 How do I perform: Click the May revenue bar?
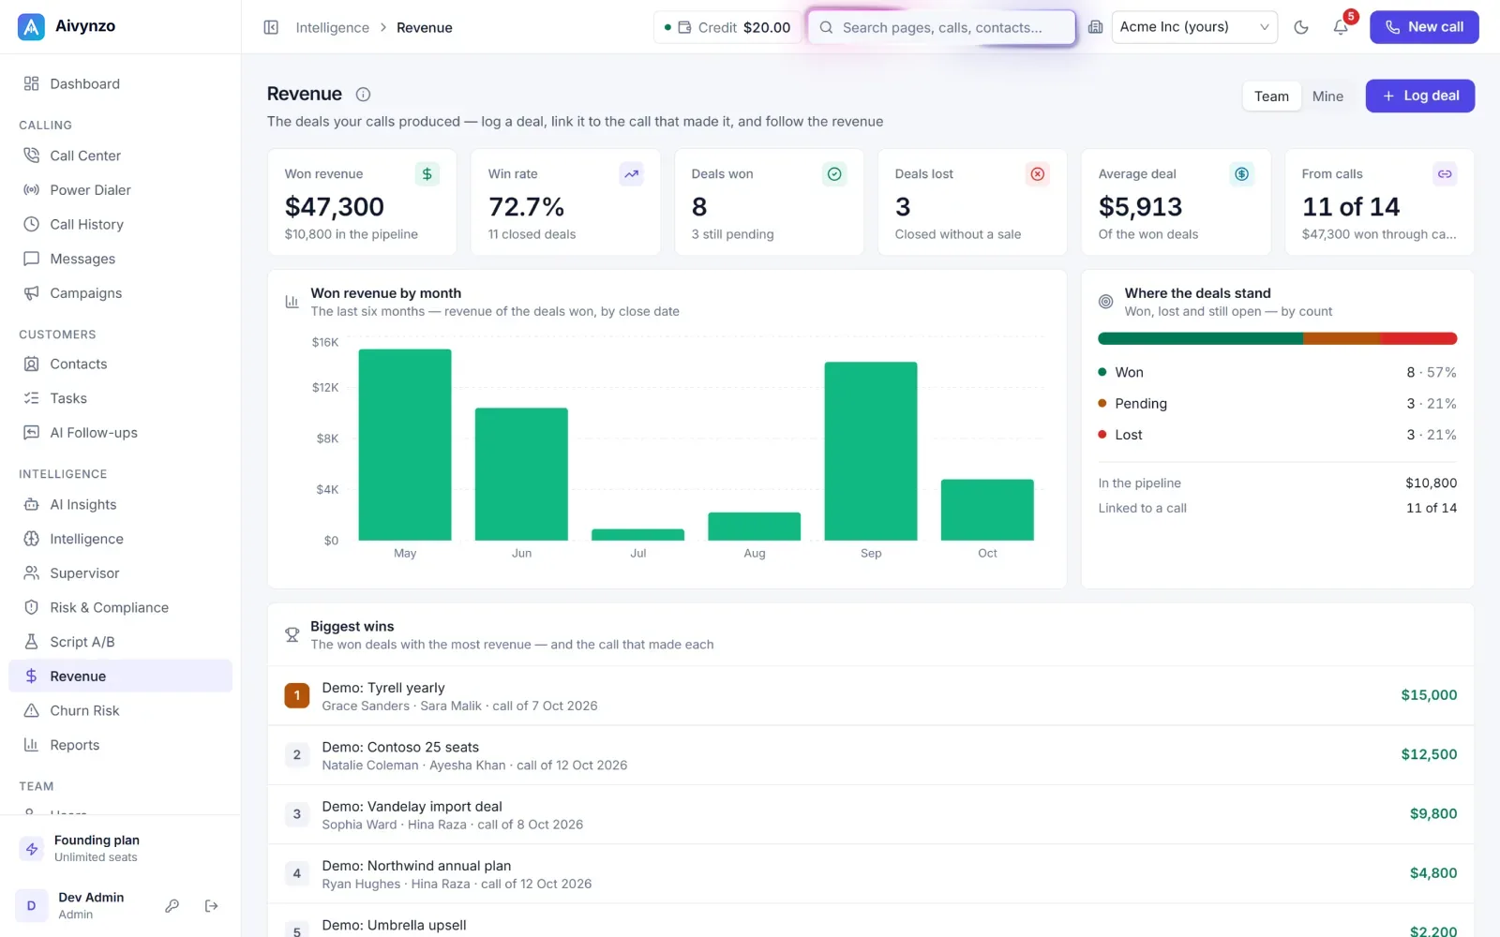tap(405, 444)
